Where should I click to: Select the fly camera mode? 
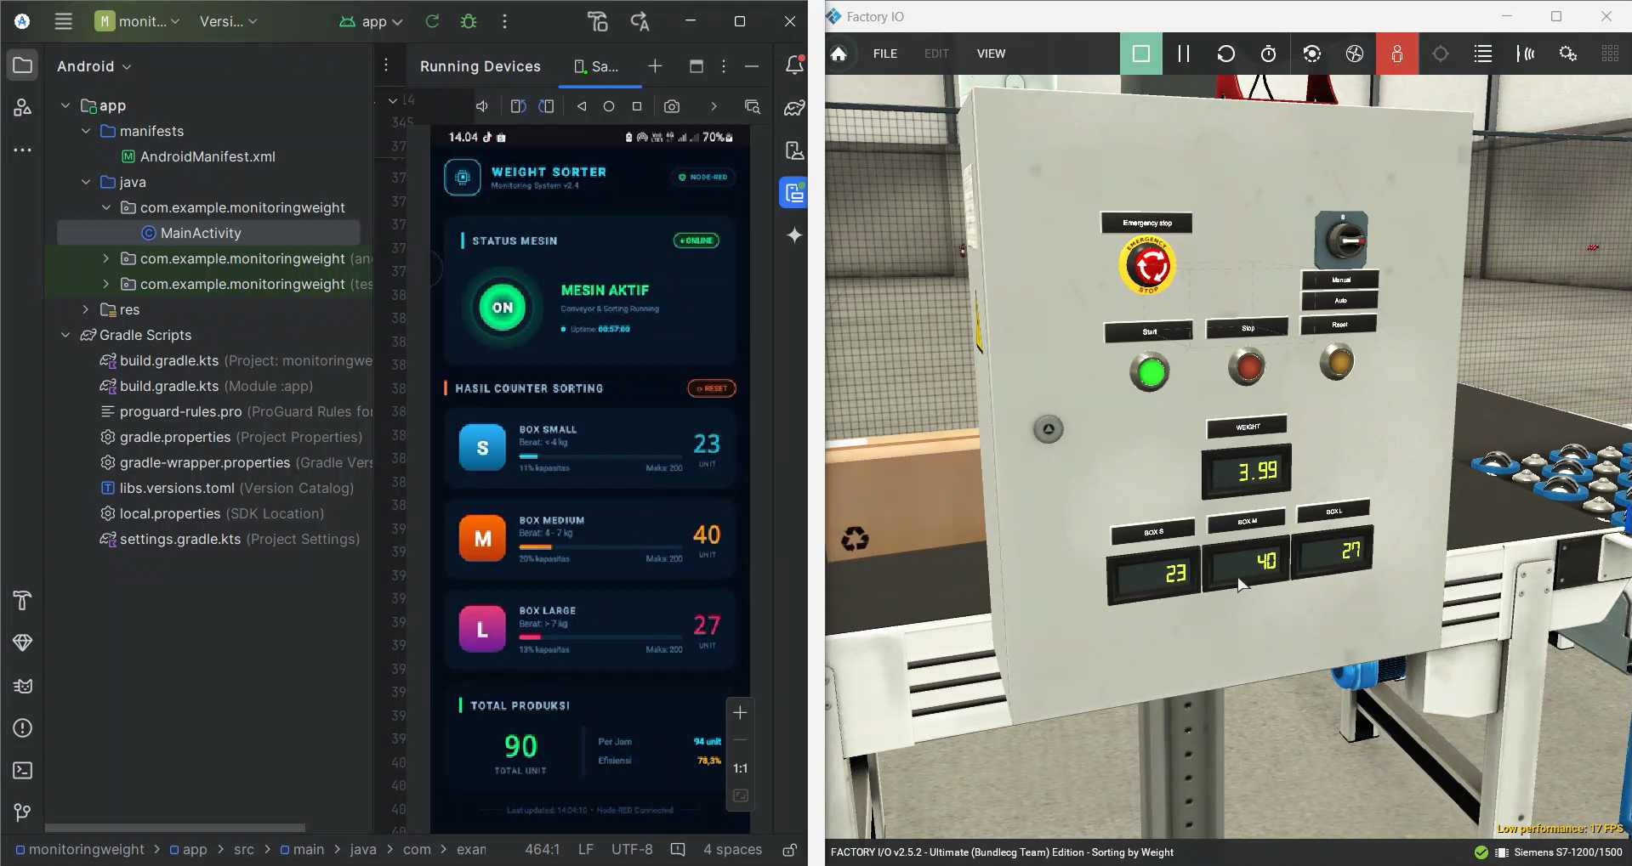(1355, 54)
